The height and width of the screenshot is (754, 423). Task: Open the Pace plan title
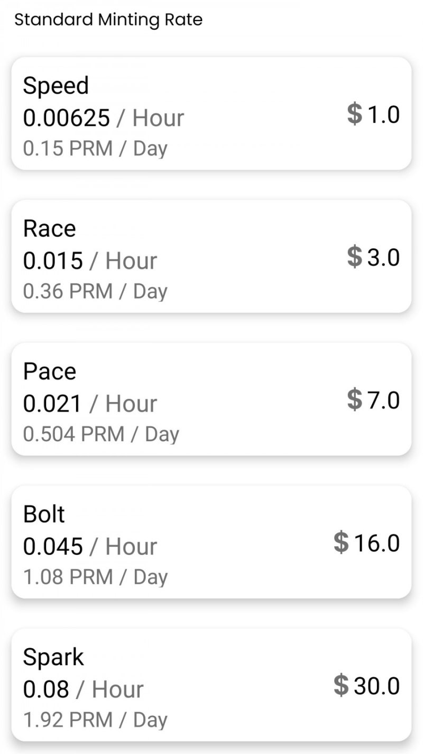pos(49,371)
